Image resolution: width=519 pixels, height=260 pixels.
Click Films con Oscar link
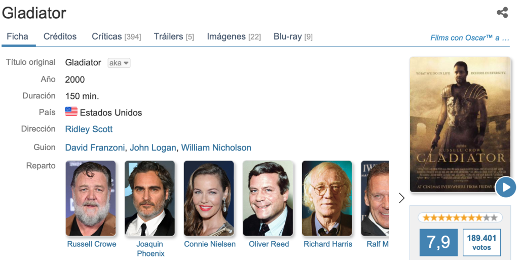469,38
